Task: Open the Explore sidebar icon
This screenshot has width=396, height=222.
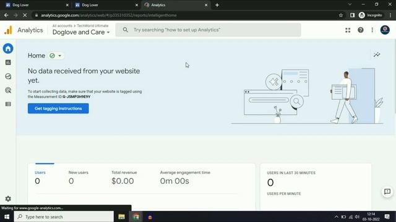Action: [8, 76]
